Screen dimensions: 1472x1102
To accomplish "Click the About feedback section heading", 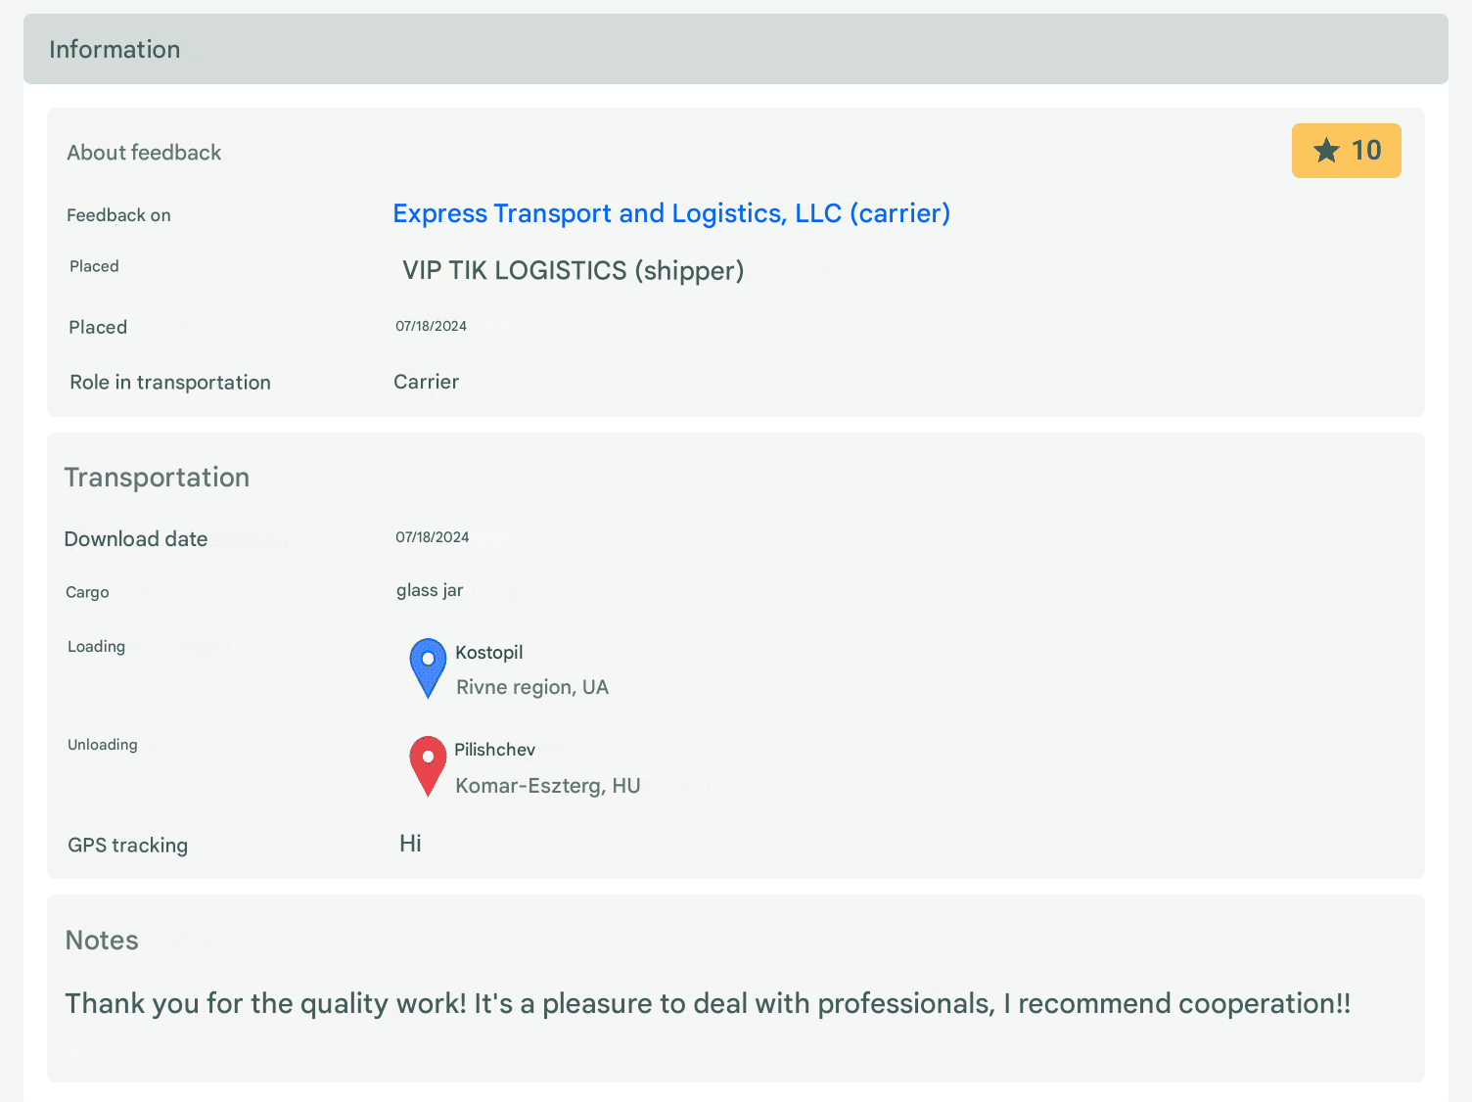I will (144, 153).
